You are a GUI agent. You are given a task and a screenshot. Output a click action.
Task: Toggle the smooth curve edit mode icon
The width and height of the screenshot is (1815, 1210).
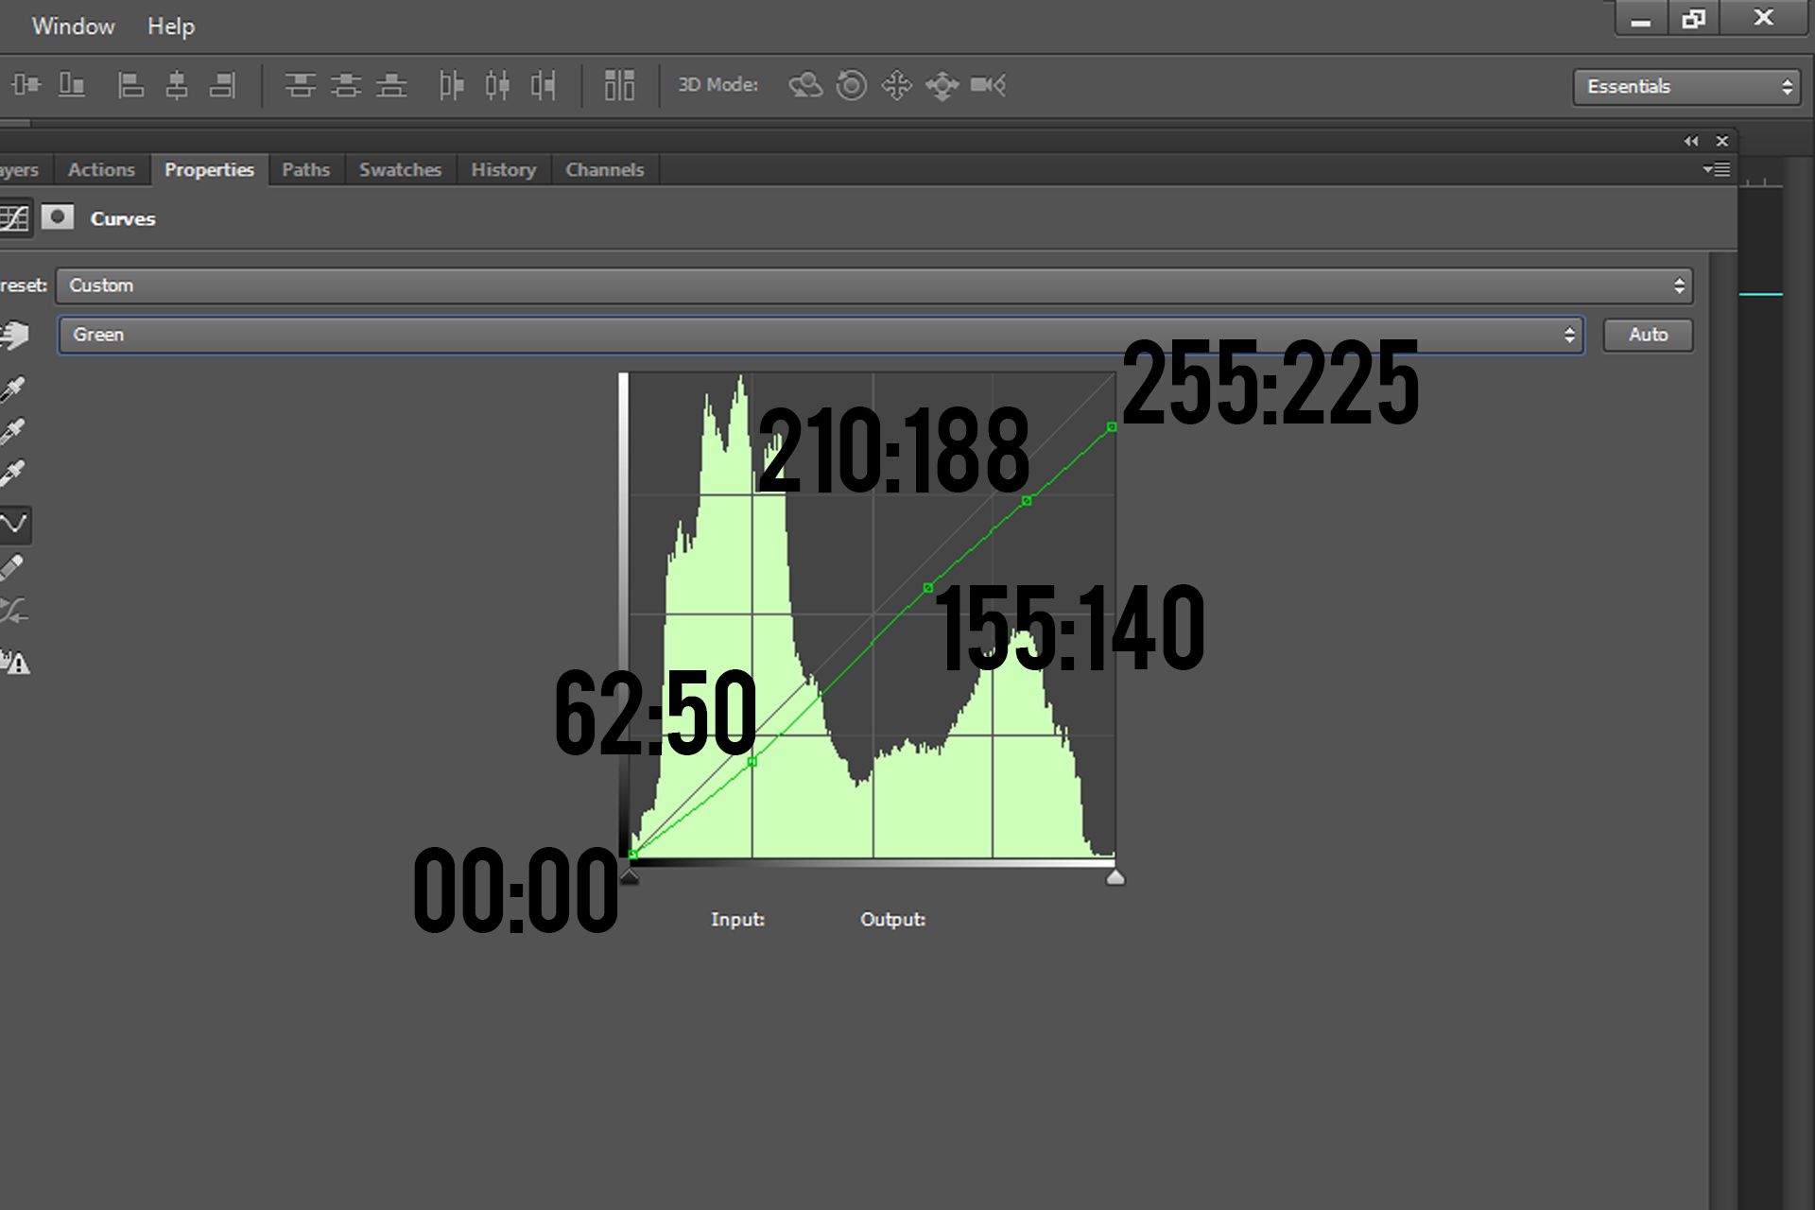(x=13, y=526)
